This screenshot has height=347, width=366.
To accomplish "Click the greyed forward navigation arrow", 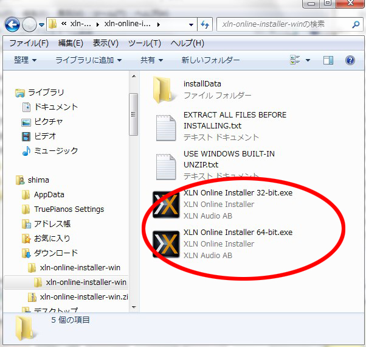I will pyautogui.click(x=29, y=24).
